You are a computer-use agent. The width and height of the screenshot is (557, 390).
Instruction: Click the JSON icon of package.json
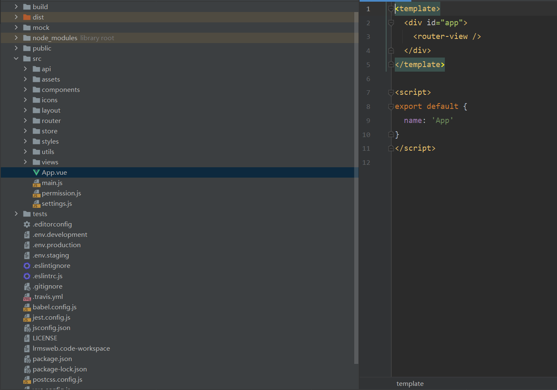coord(27,359)
